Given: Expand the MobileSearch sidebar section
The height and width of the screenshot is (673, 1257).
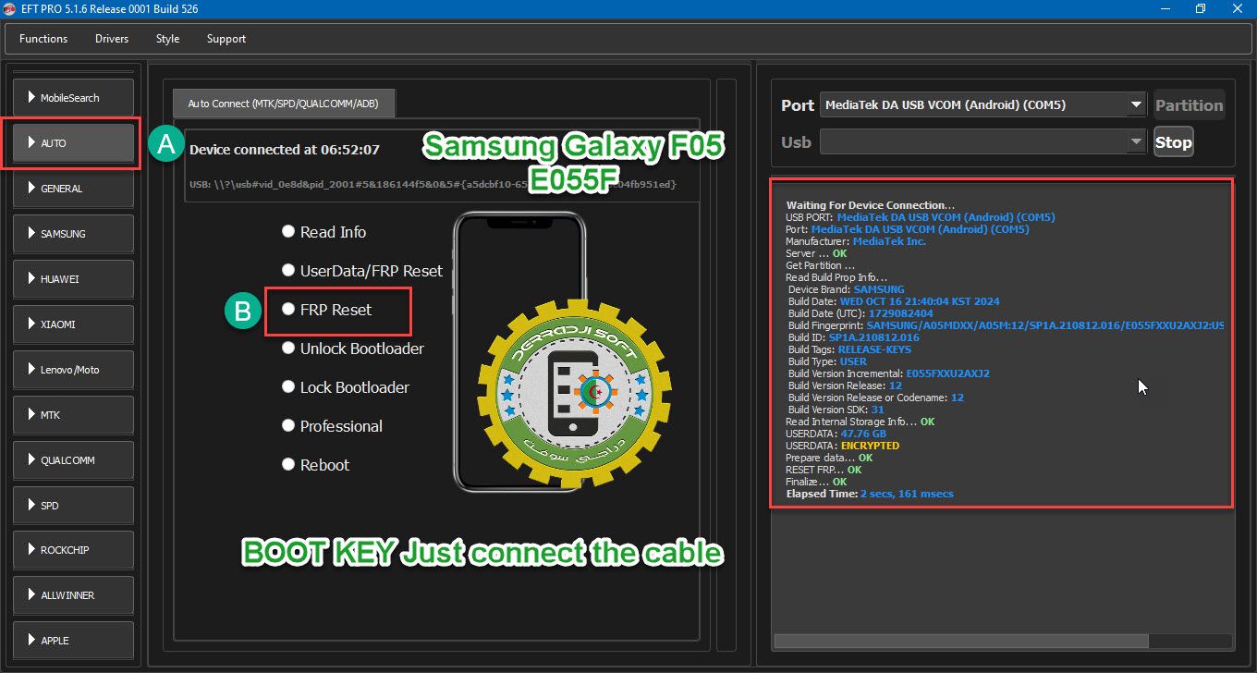Looking at the screenshot, I should [x=74, y=98].
